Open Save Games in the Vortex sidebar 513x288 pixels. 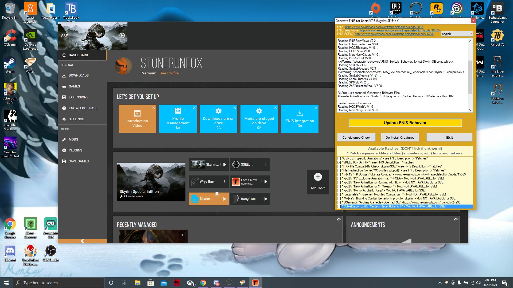[82, 161]
